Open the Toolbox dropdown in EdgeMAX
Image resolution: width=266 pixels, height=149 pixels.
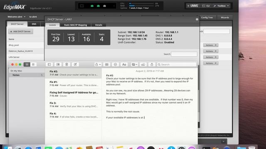[x=222, y=6]
